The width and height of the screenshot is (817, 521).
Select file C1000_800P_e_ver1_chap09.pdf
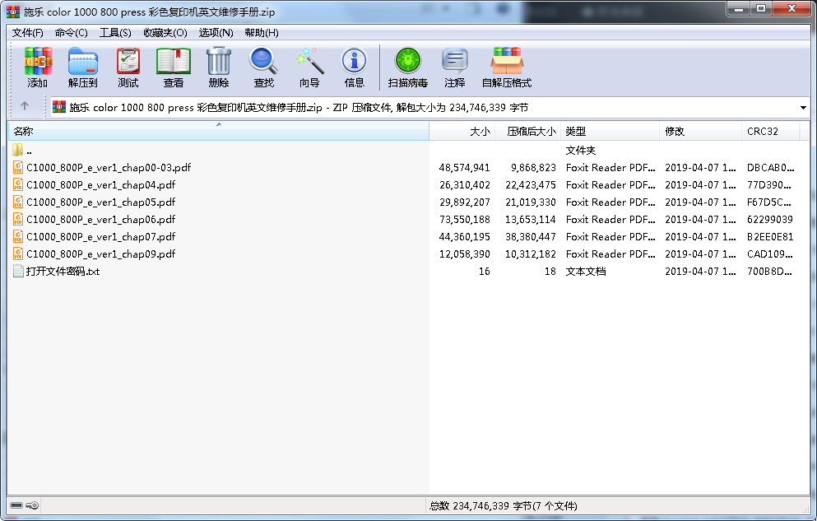click(100, 254)
